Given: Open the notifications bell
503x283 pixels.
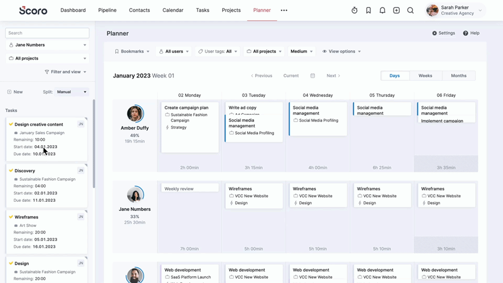Looking at the screenshot, I should pyautogui.click(x=382, y=10).
